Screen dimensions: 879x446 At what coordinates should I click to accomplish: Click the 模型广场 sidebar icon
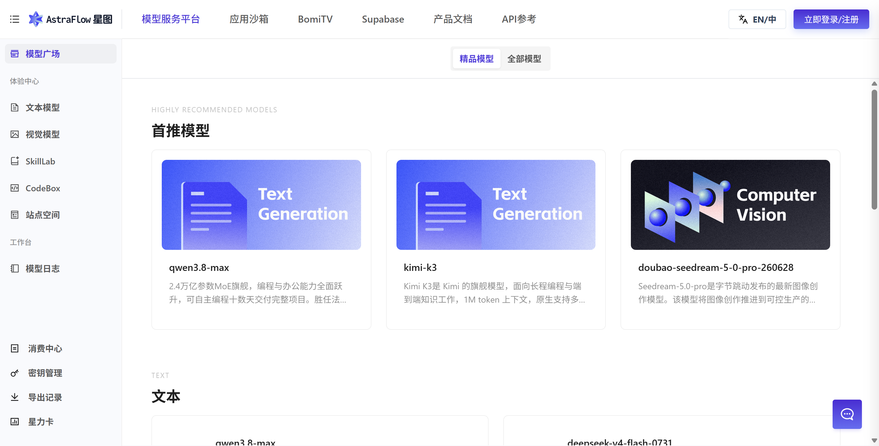coord(15,53)
